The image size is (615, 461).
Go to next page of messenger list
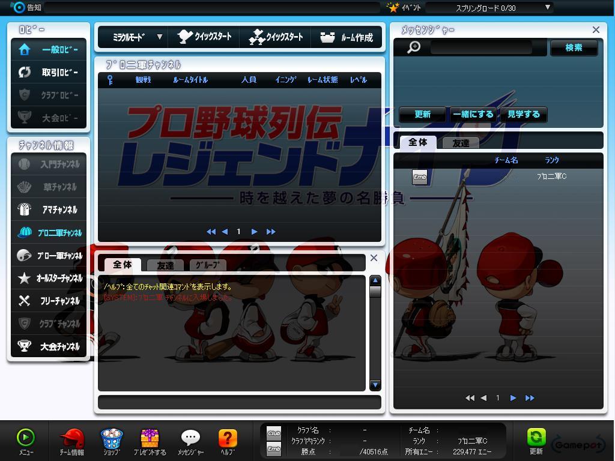pos(513,398)
